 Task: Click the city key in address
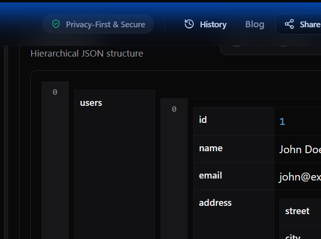293,236
